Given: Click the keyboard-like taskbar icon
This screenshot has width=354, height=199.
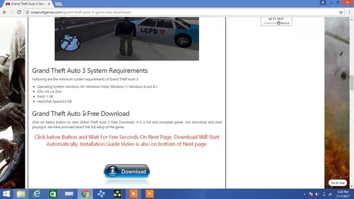Looking at the screenshot, I should 69,194.
